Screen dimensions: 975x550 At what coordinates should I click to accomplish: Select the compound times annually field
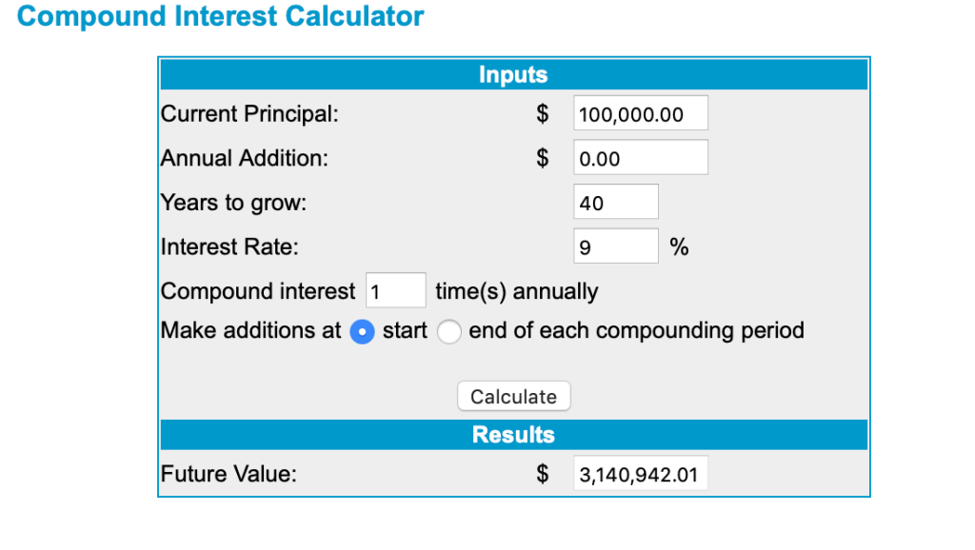coord(395,291)
